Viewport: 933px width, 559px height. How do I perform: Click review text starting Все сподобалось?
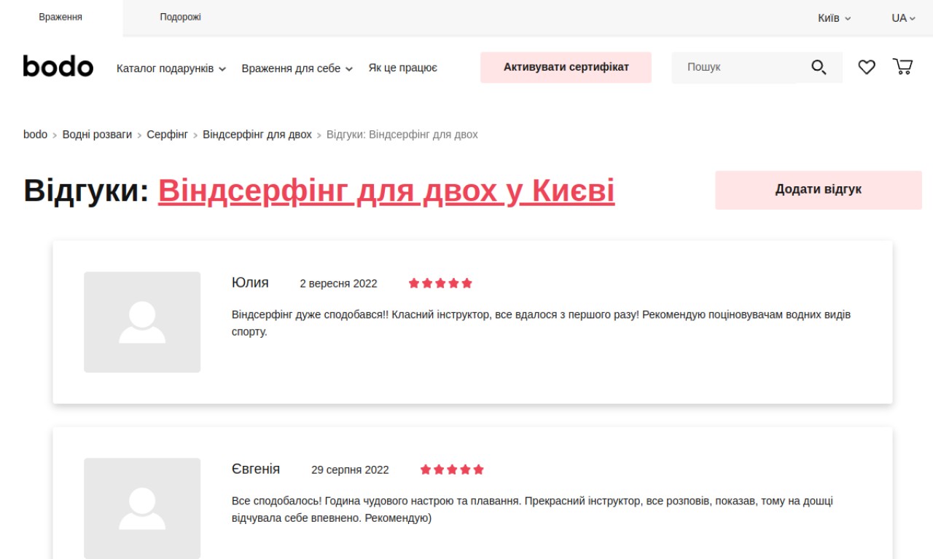[x=532, y=510]
